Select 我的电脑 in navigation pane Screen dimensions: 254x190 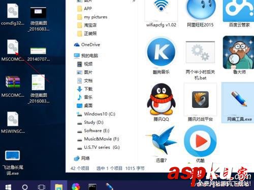pos(86,56)
